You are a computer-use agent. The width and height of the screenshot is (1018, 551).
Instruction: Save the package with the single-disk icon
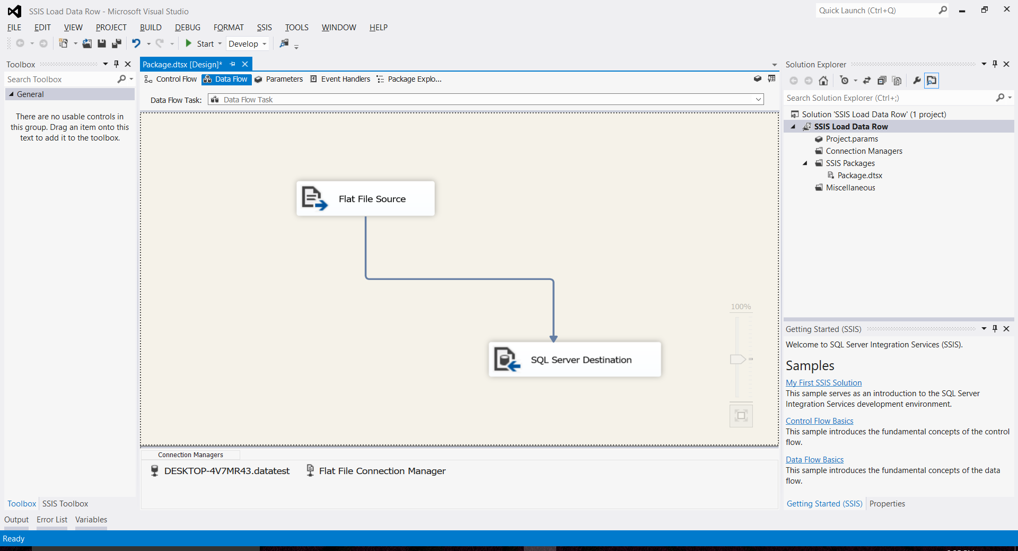point(102,43)
